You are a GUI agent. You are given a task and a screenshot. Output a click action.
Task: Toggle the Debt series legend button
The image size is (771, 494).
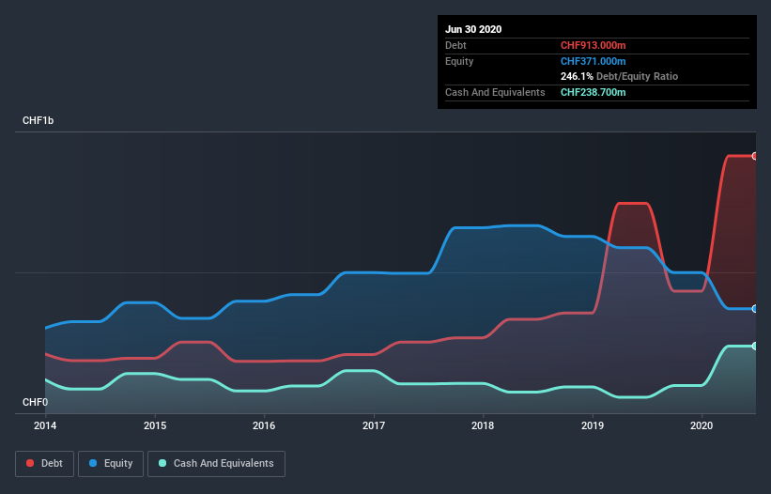44,464
